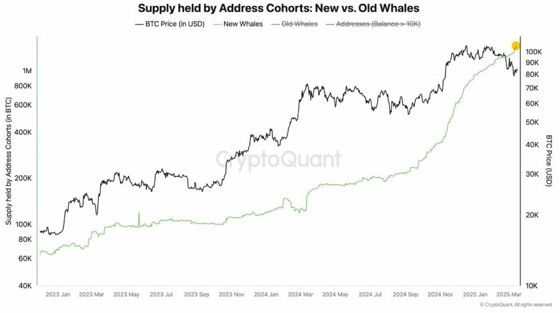Click the CryptoQuant watermark in chart center
This screenshot has height=313, width=560.
[x=278, y=159]
